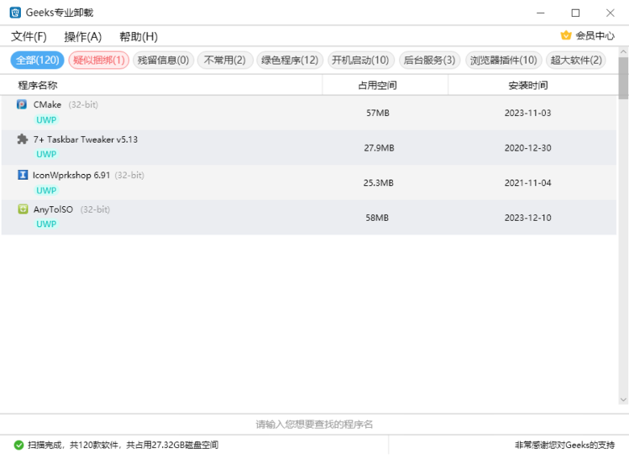
Task: Click the vertical scrollbar thumb
Action: pos(623,78)
